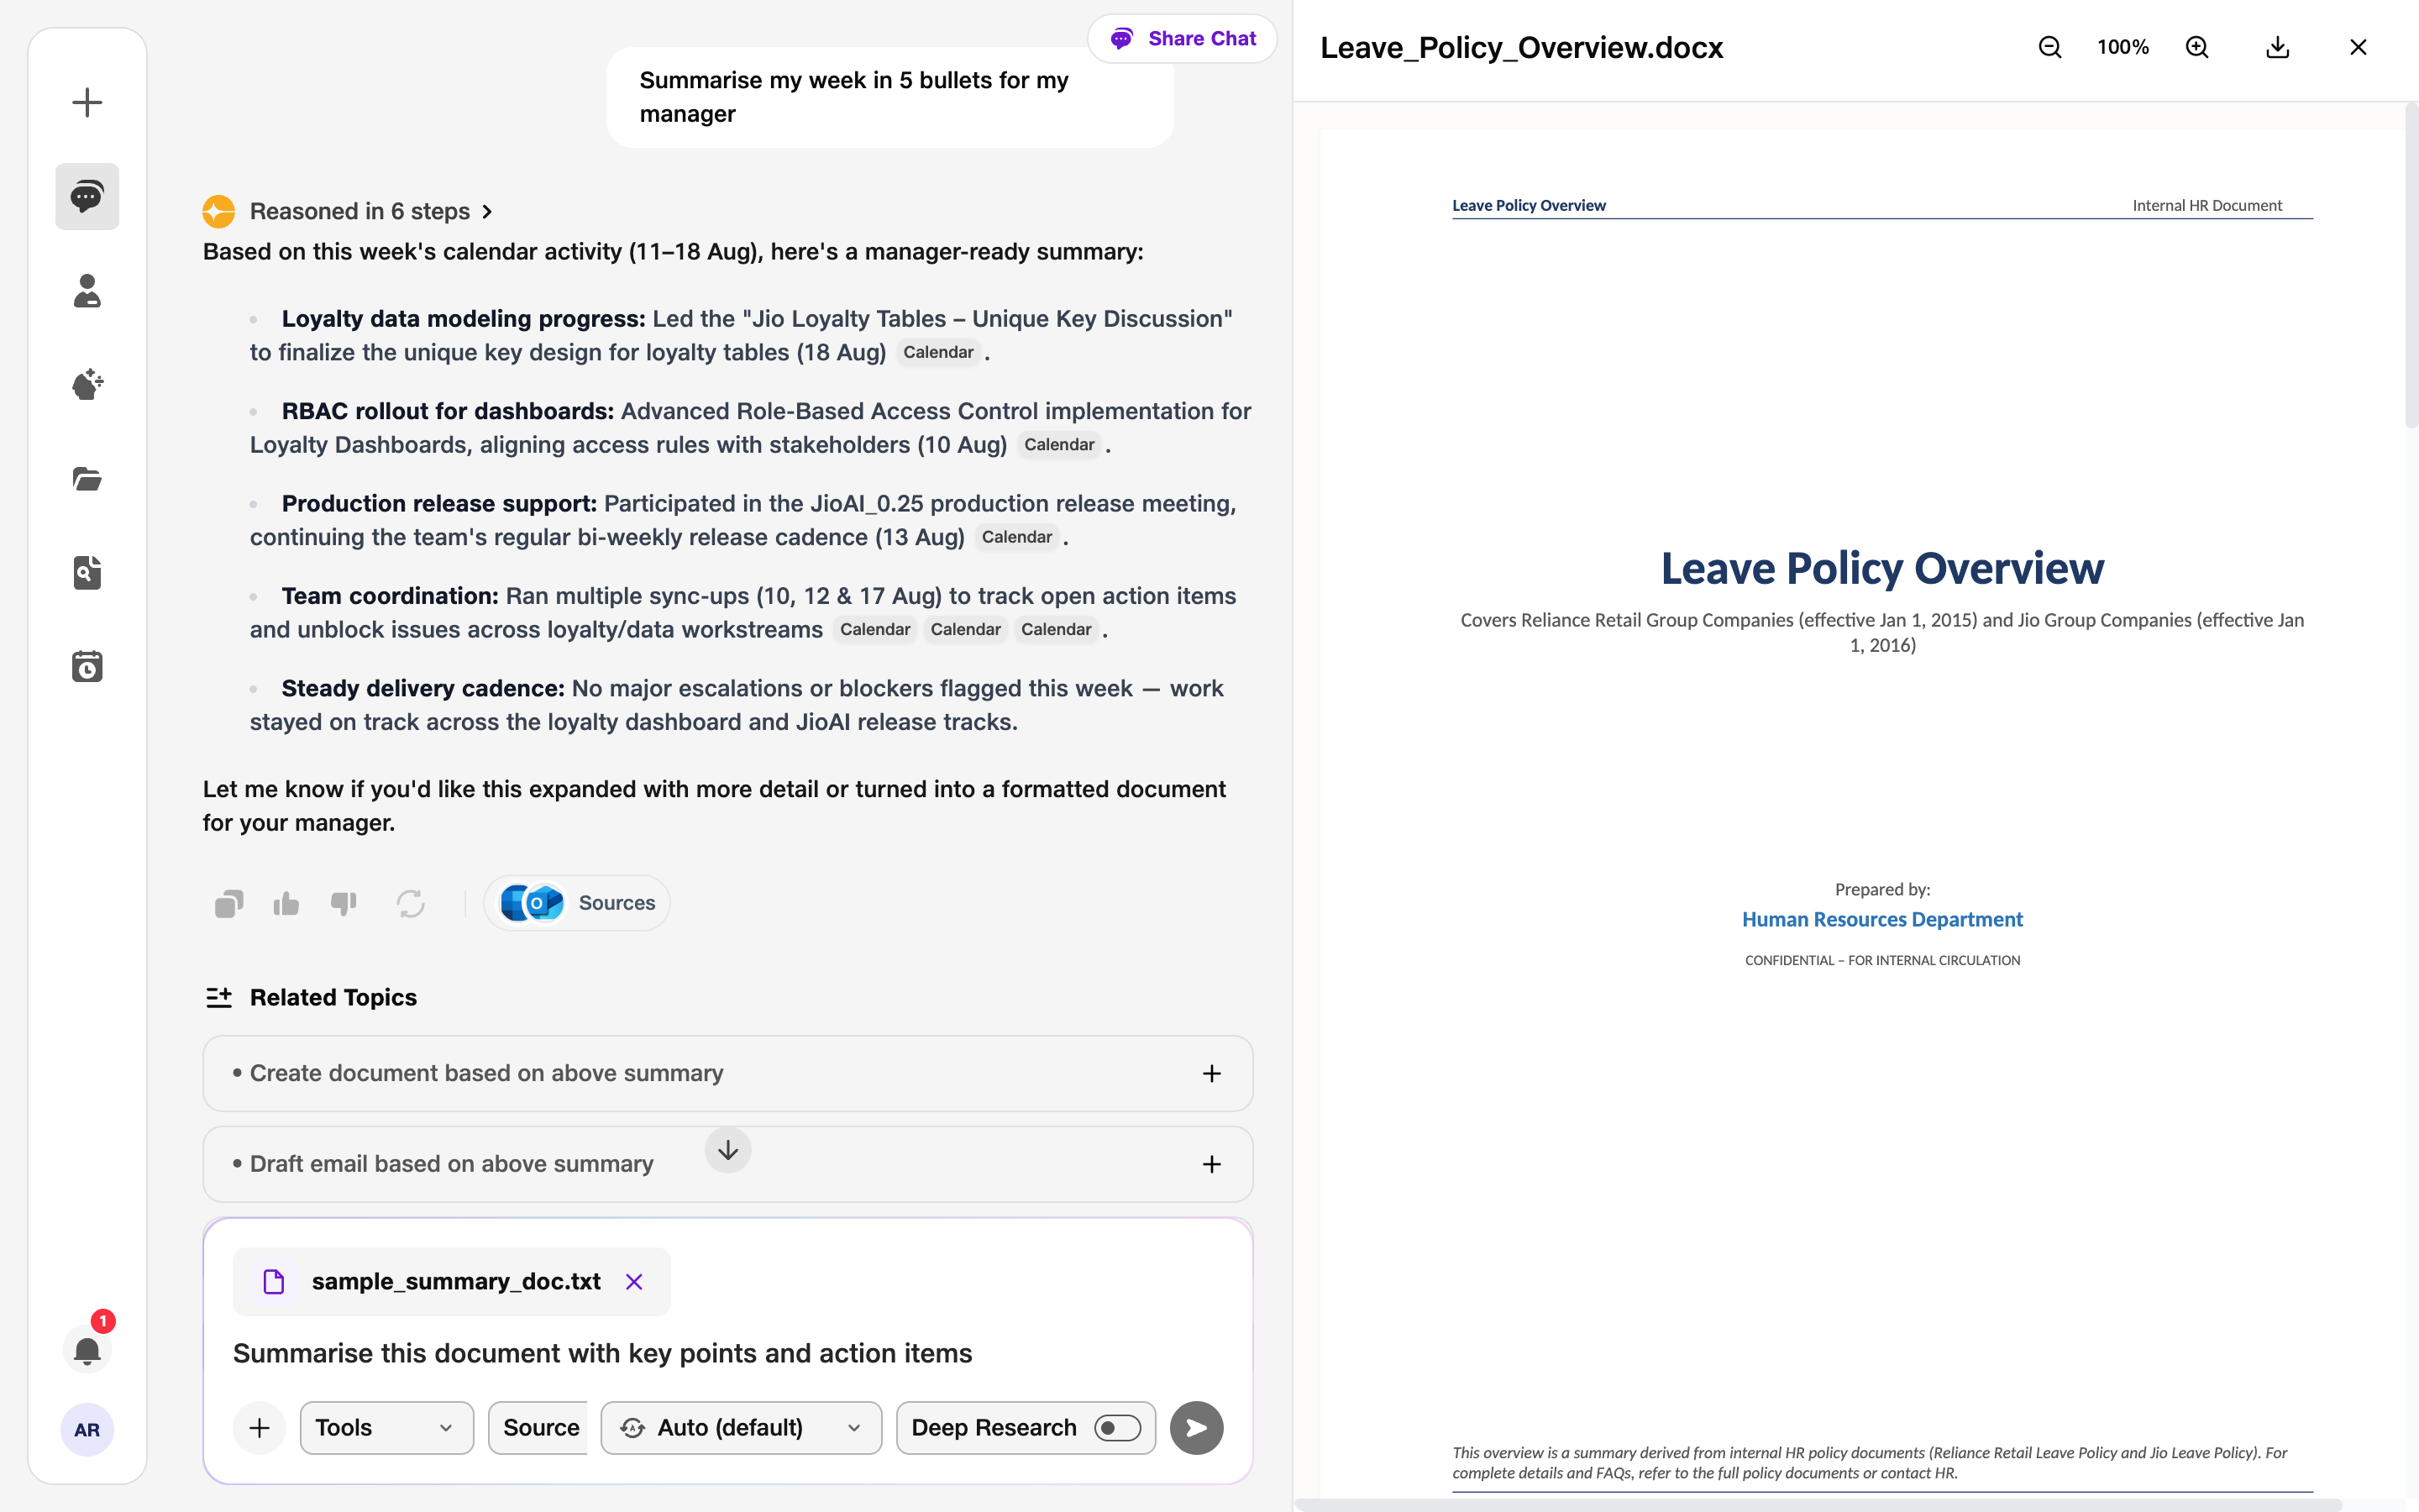Remove sample_summary_doc.txt attachment
The height and width of the screenshot is (1512, 2419).
[634, 1281]
